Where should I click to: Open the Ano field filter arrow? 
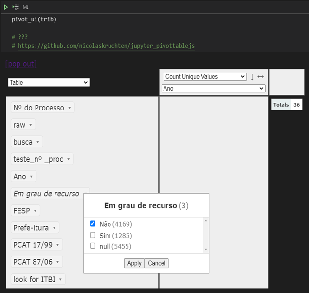point(31,176)
